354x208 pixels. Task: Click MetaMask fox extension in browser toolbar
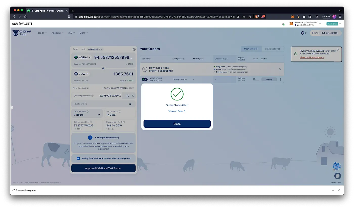(293, 17)
